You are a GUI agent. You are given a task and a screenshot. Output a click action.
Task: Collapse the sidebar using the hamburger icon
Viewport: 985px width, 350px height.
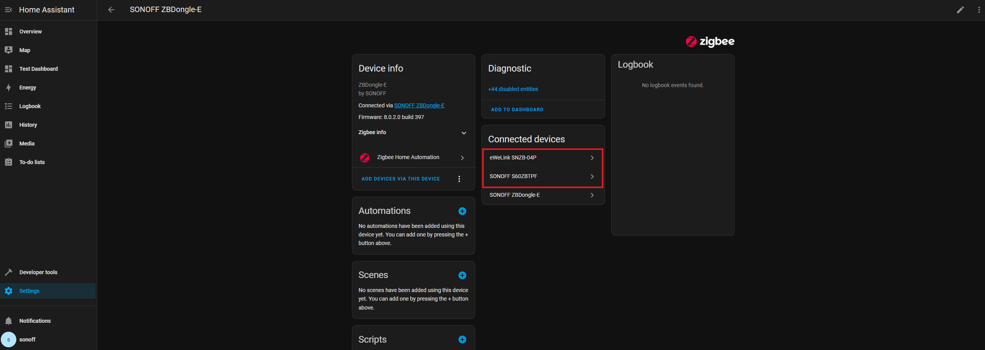click(x=8, y=10)
